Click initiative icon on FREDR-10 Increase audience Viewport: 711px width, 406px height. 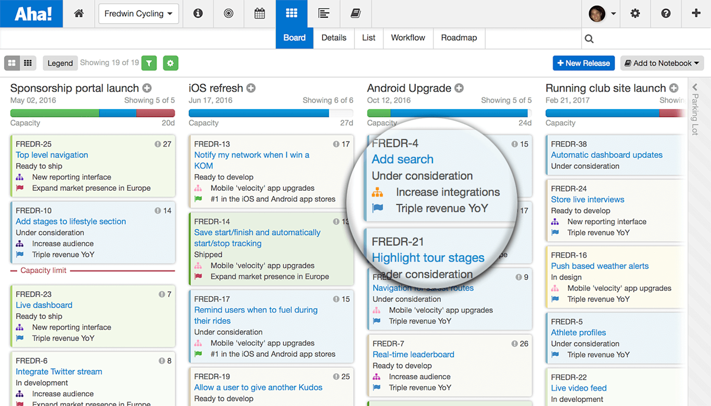pos(20,243)
